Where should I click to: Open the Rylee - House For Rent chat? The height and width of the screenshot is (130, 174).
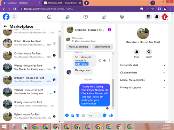click(29, 116)
